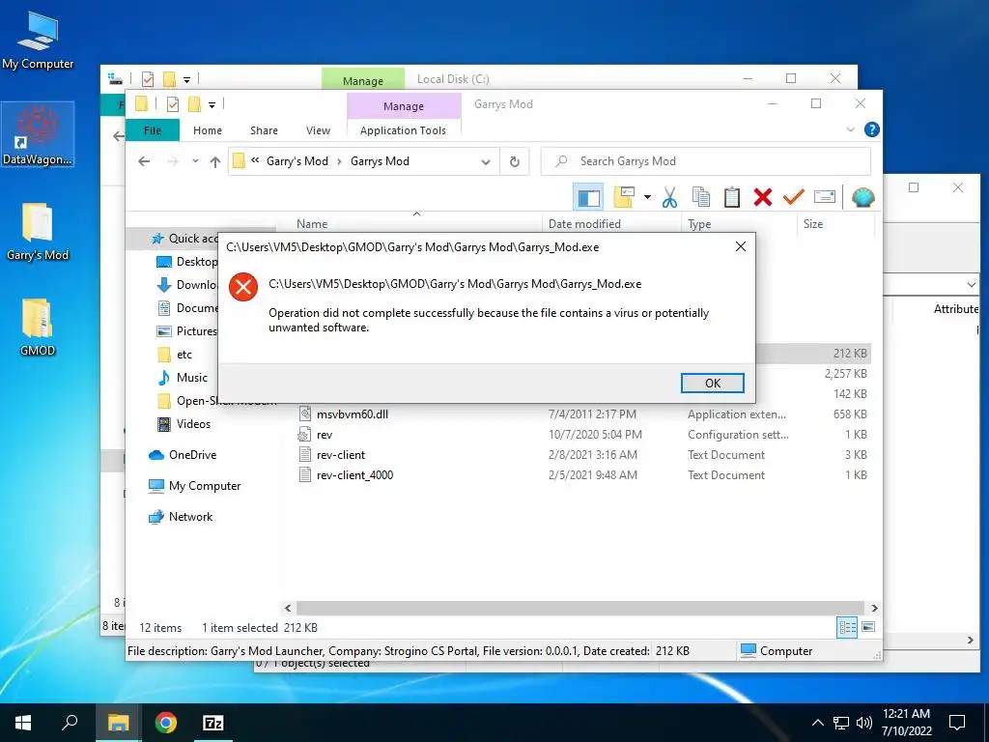Select Garry's Mod desktop folder

pos(38,232)
